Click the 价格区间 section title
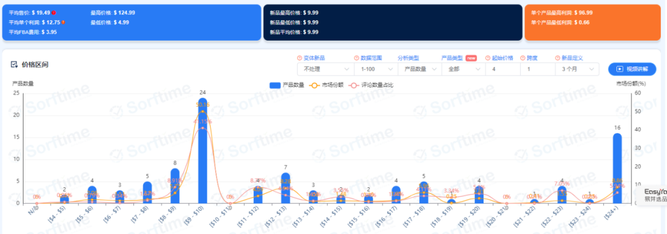Image resolution: width=667 pixels, height=234 pixels. click(x=35, y=65)
